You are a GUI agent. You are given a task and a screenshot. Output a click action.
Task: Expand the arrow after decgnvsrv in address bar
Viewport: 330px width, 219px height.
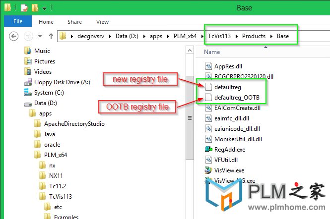(x=110, y=36)
